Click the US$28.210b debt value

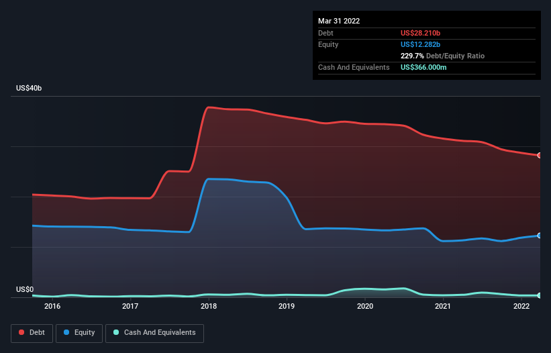tap(420, 33)
